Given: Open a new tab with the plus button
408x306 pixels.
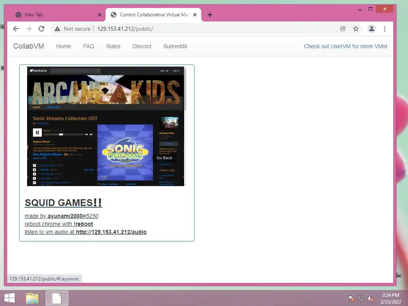Looking at the screenshot, I should pyautogui.click(x=210, y=15).
